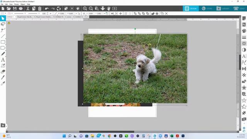Open the Trace panel
This screenshot has width=247, height=139.
(244, 44)
